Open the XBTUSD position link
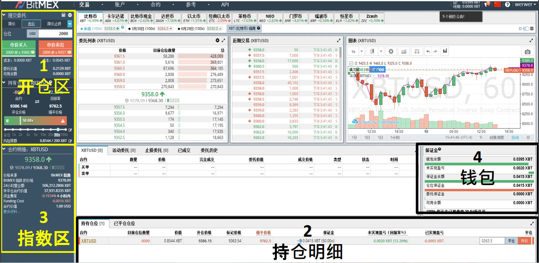The image size is (539, 263). (x=89, y=241)
